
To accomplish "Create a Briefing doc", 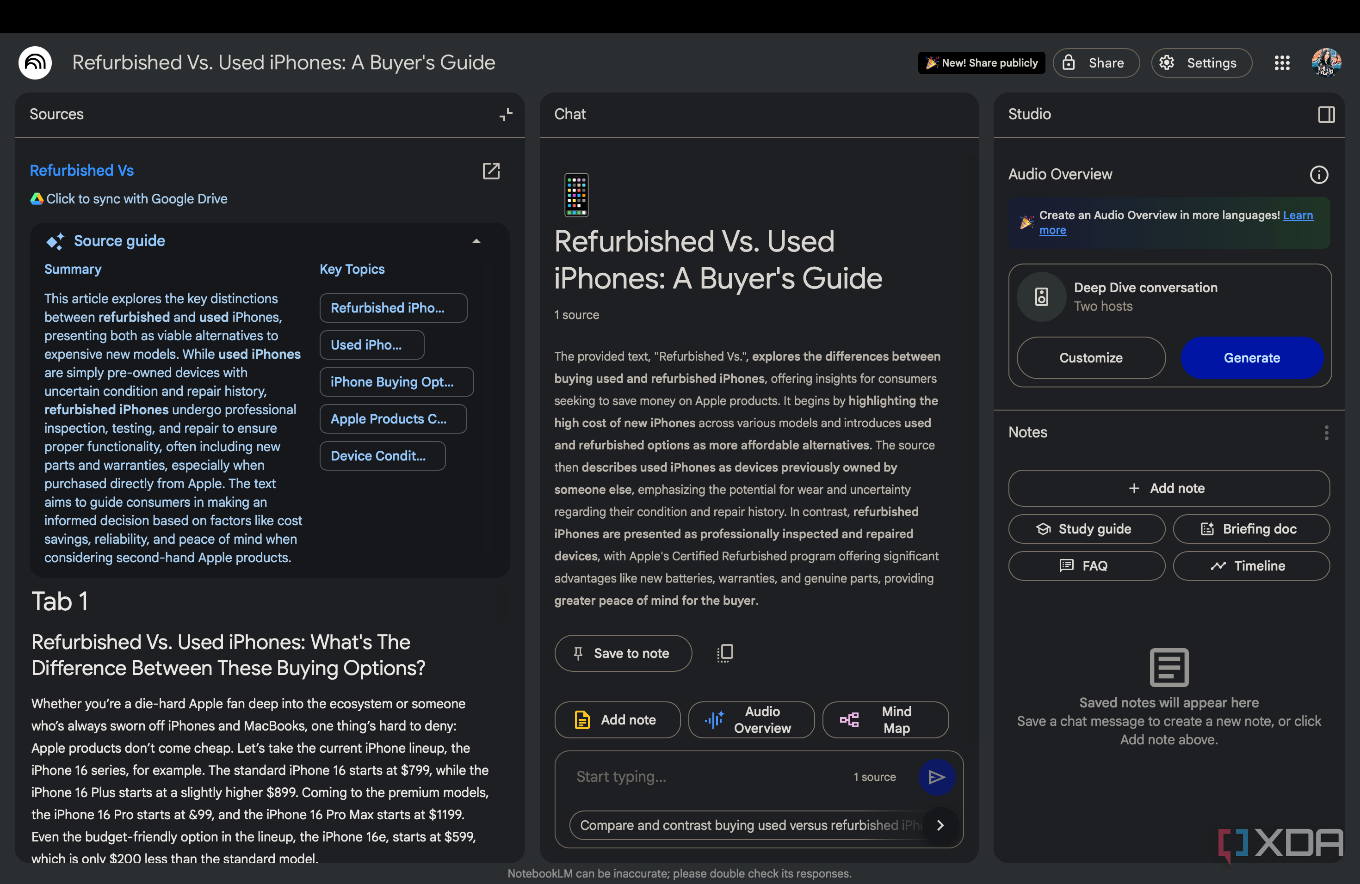I will [1251, 529].
